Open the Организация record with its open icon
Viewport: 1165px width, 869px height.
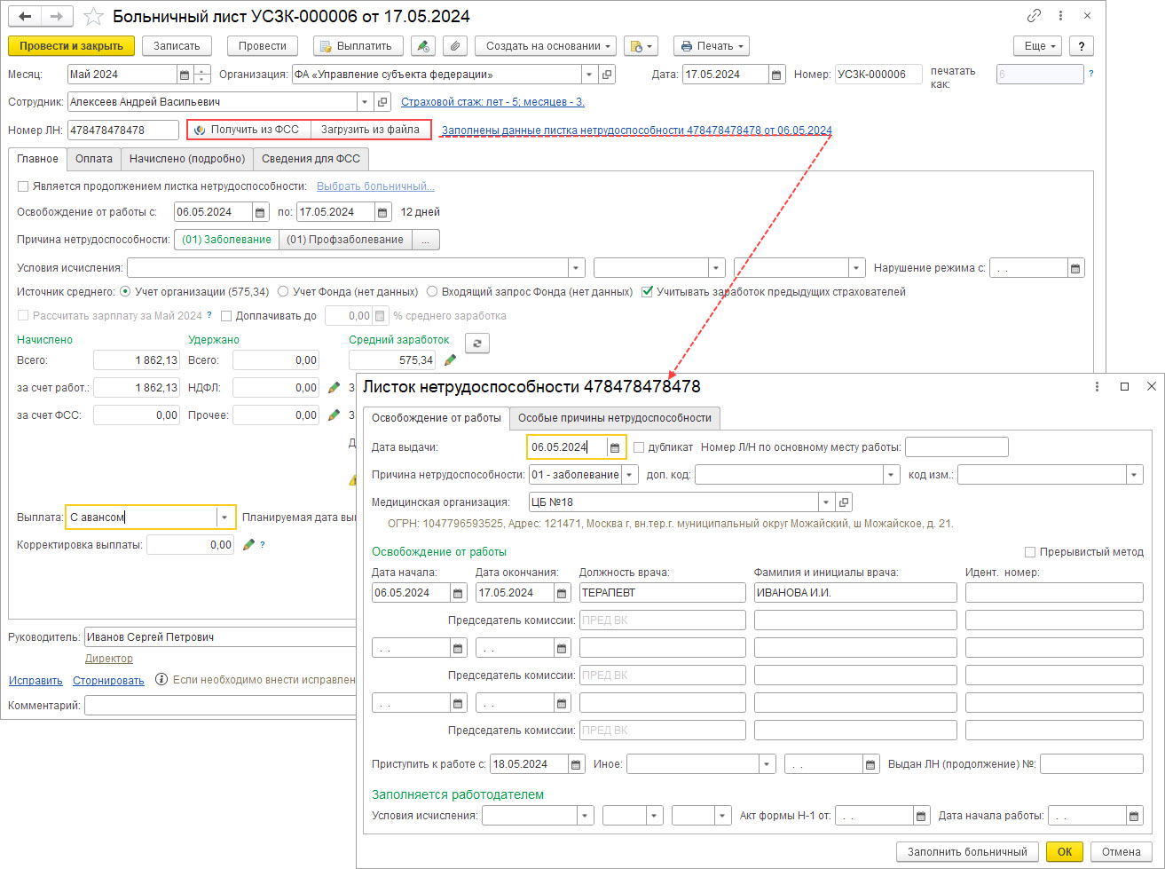(607, 75)
